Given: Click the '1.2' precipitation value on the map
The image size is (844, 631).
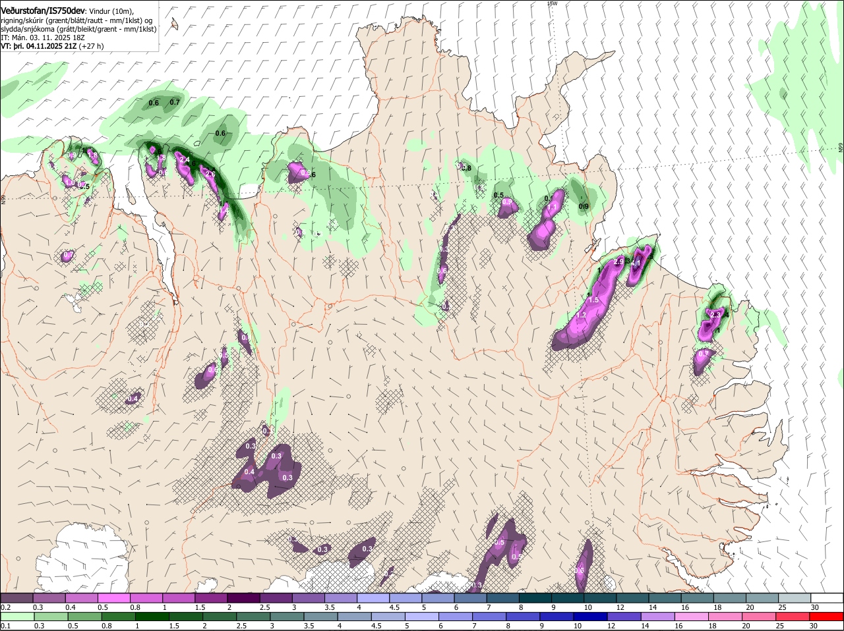Looking at the screenshot, I should (581, 315).
